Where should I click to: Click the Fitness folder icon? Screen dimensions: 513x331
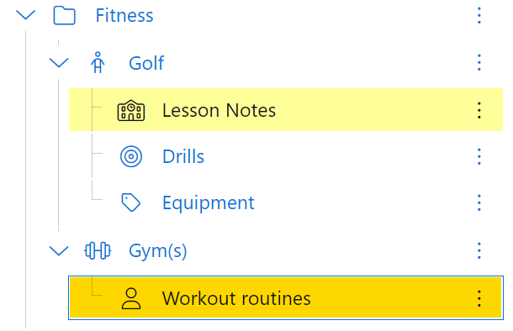click(x=65, y=16)
